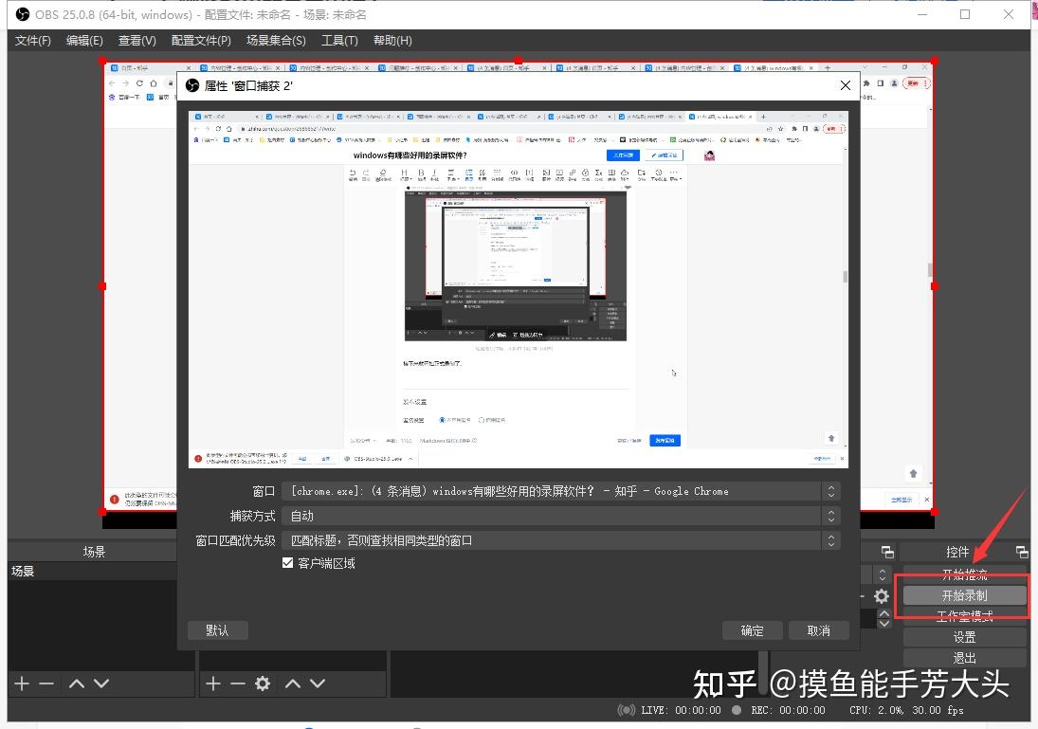
Task: Float the dock left of 控件 header
Action: click(887, 552)
